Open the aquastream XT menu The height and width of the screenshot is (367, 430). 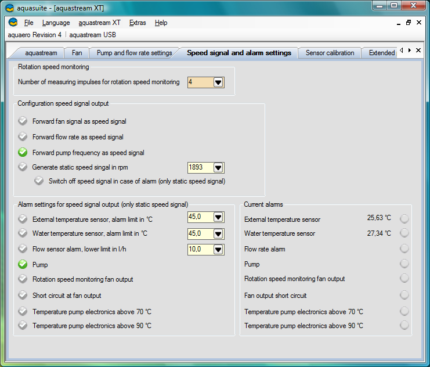[x=100, y=23]
